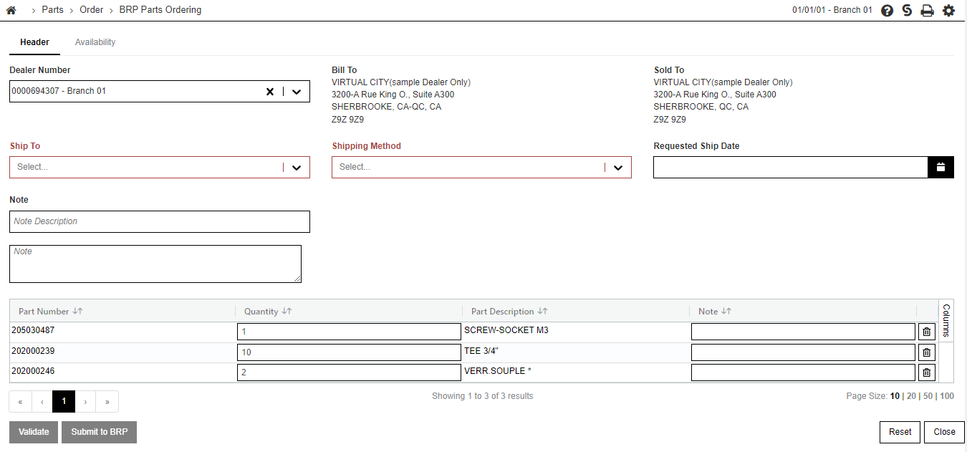Click the S logo icon in top bar
This screenshot has height=452, width=967.
pyautogui.click(x=907, y=11)
